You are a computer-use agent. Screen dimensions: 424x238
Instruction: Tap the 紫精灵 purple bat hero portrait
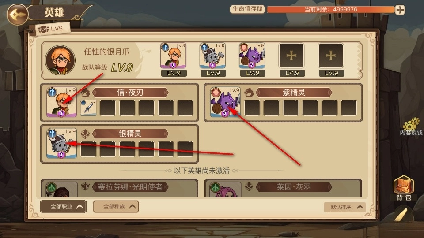225,102
